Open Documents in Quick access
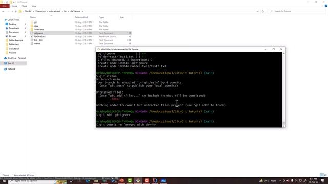Viewport: 328px width, 184px height. coord(14,32)
